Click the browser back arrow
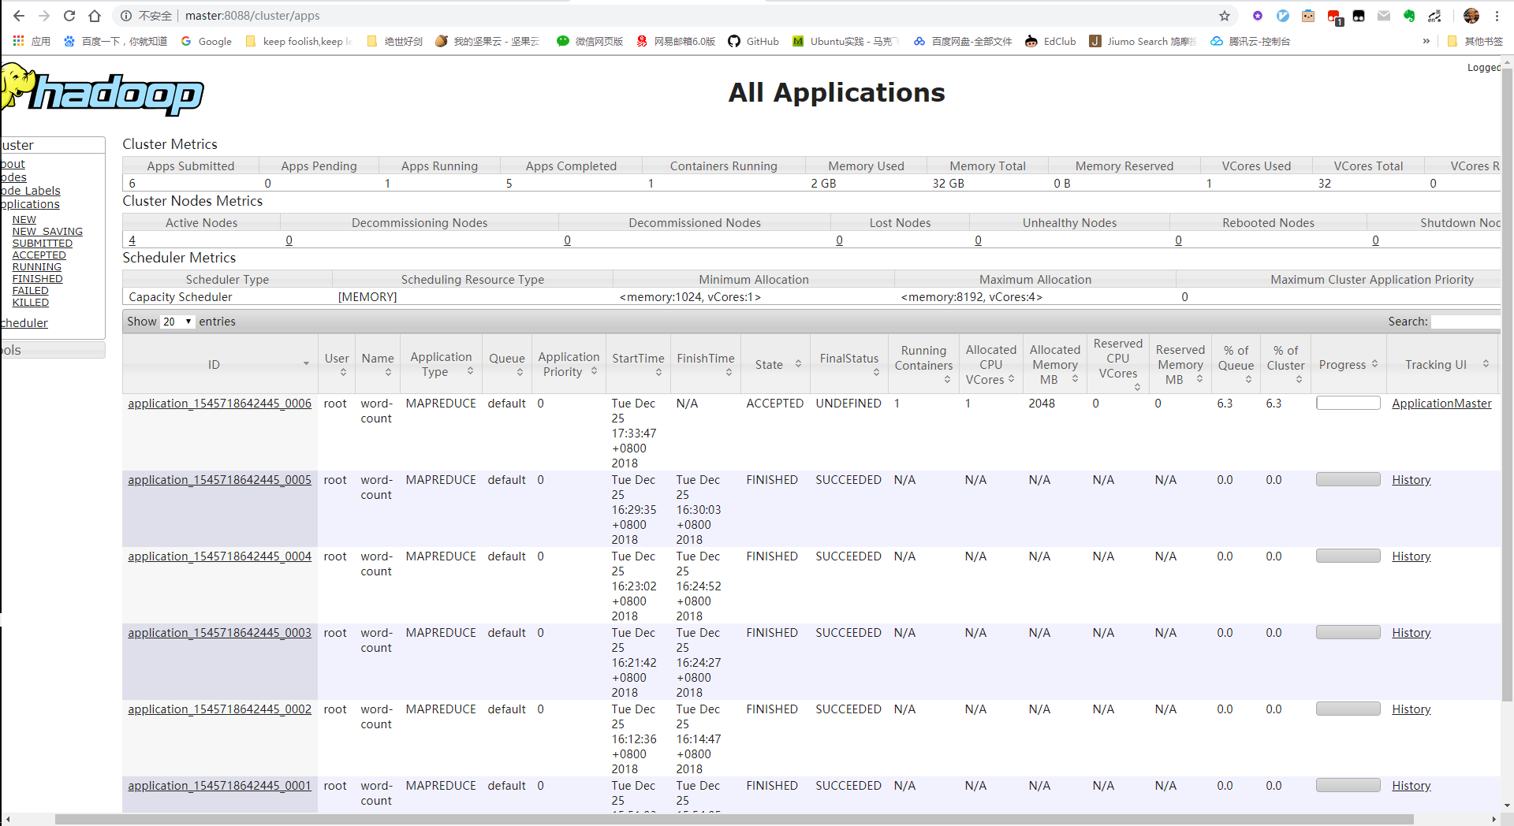This screenshot has width=1514, height=826. [x=19, y=16]
